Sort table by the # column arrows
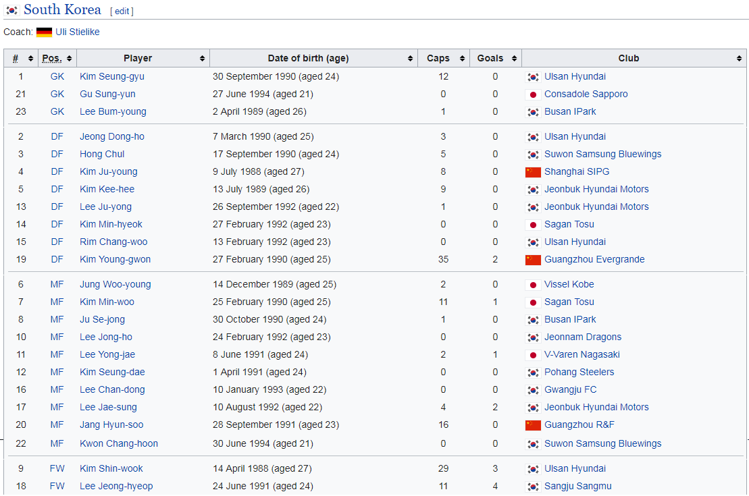This screenshot has height=496, width=749. point(30,58)
